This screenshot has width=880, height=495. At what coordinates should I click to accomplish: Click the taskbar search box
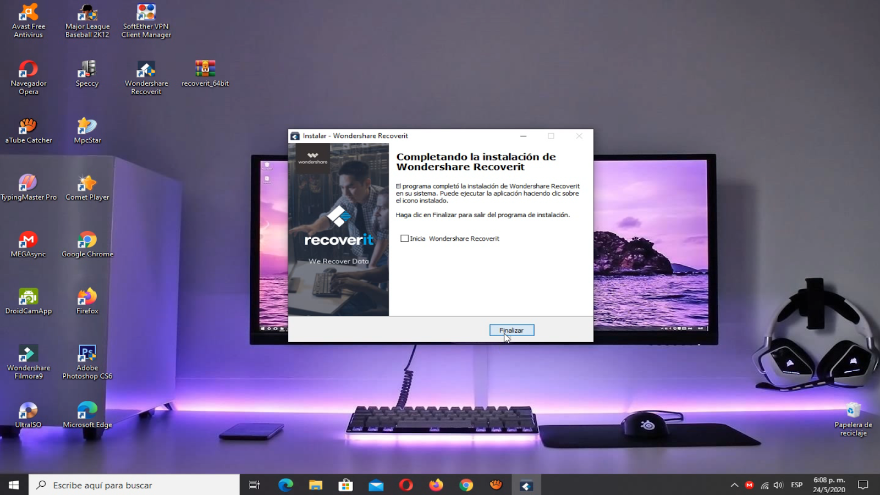[x=134, y=485]
